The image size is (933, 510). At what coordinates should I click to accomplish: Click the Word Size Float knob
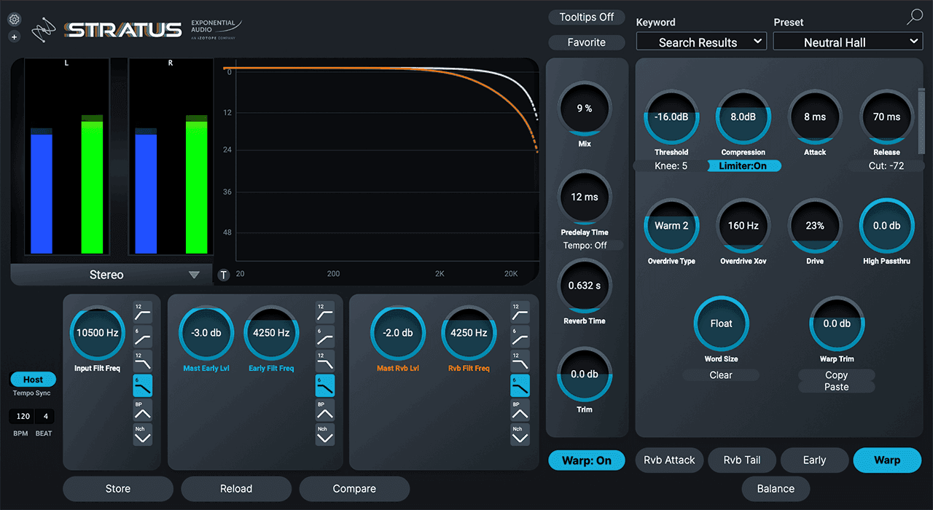pyautogui.click(x=722, y=323)
